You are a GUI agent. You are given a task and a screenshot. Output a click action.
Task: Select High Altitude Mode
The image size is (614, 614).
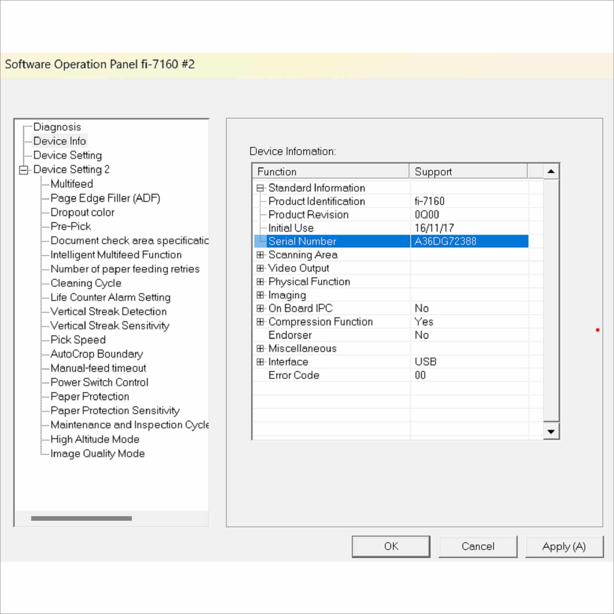95,439
